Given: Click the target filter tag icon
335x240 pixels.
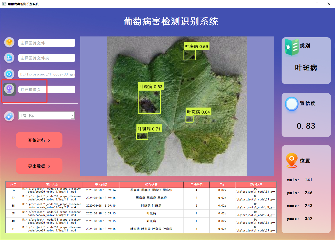Looking at the screenshot, I should pyautogui.click(x=9, y=116).
